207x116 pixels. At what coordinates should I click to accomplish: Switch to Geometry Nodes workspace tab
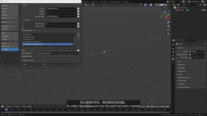[x=115, y=2]
